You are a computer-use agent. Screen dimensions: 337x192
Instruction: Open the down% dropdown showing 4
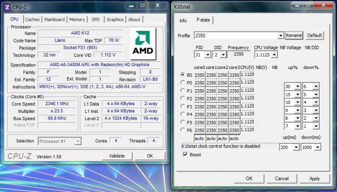click(x=316, y=102)
